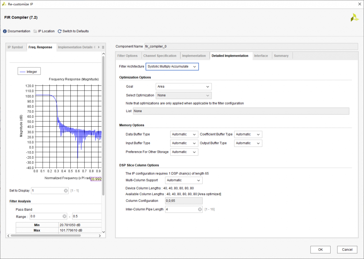Open the tab list menu icon
Screen dimensions: 364x259
point(103,47)
